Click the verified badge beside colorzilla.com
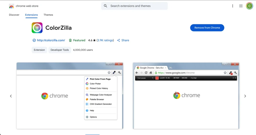Viewport: 256px width, 135px height. [x=34, y=40]
